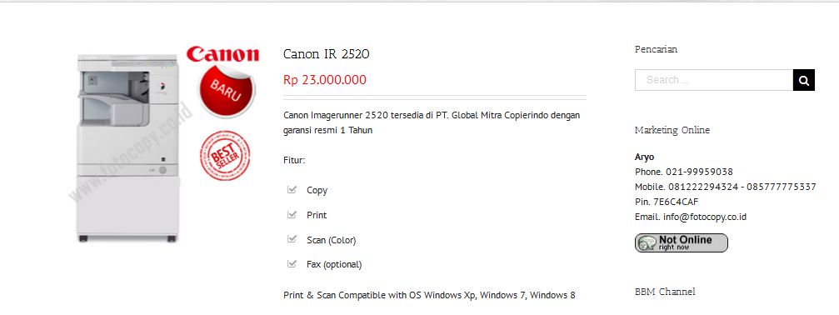This screenshot has width=839, height=315.
Task: Click the Pencarian sidebar heading
Action: coord(656,49)
